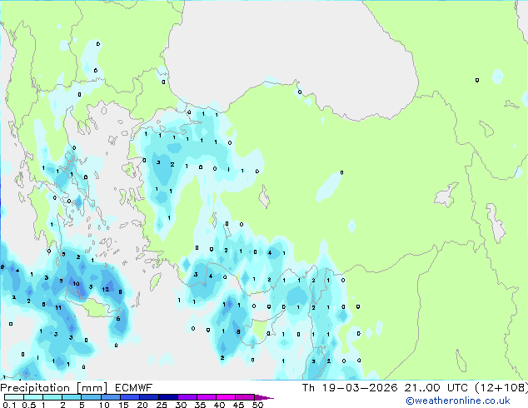The width and height of the screenshot is (528, 408).
Task: Pick the 5–10 mm legend swatch
Action: point(91,397)
